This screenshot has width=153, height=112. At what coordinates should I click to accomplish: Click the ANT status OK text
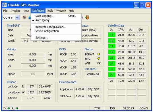pyautogui.click(x=99, y=63)
